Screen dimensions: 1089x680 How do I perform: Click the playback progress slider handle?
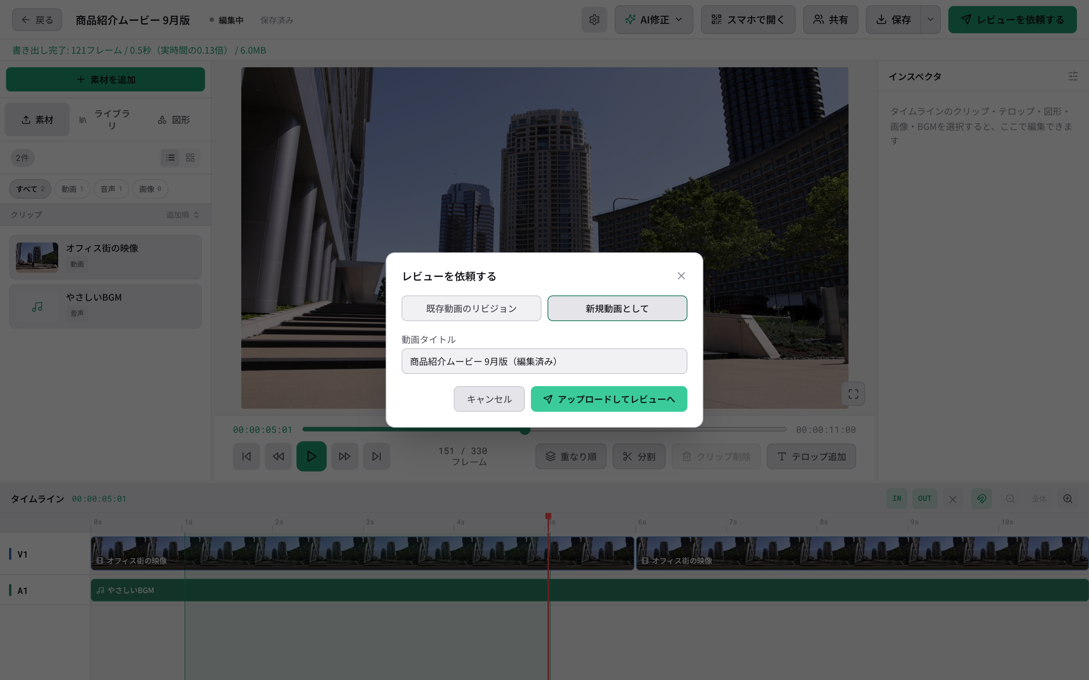(x=524, y=430)
